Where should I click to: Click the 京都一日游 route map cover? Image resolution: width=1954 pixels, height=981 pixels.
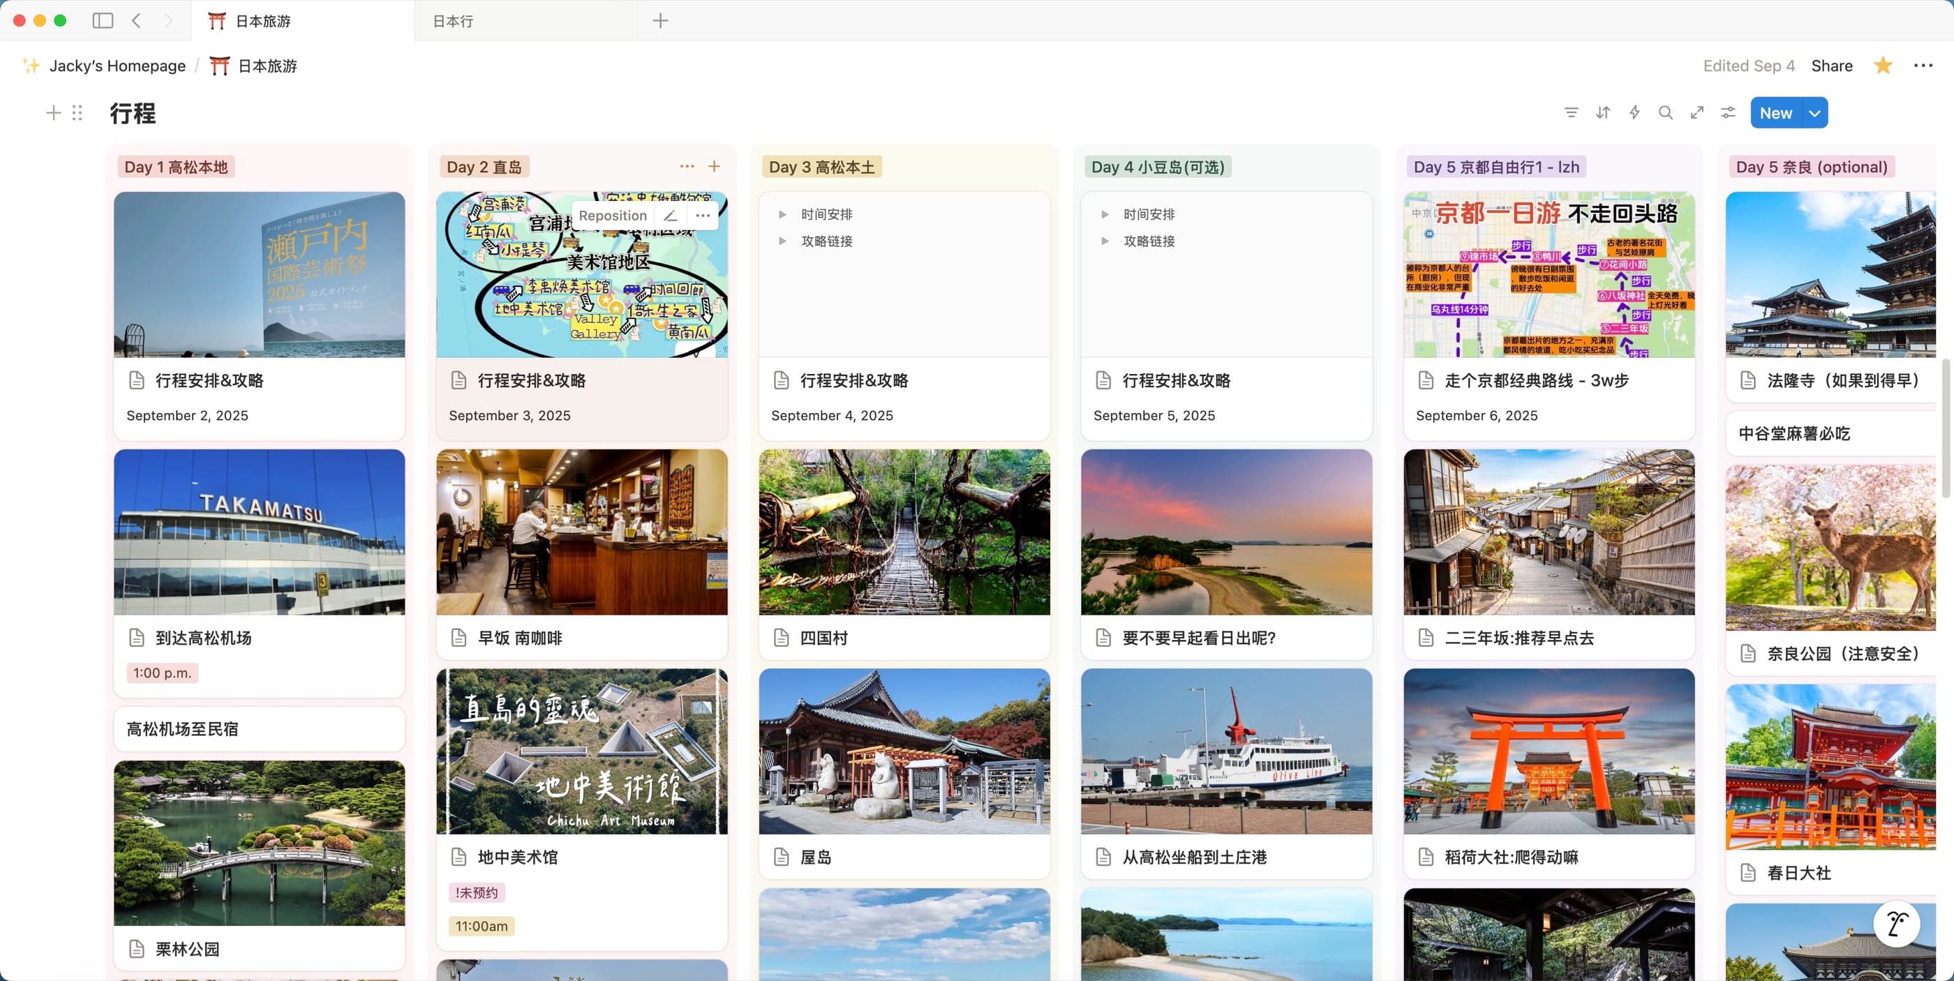tap(1549, 274)
